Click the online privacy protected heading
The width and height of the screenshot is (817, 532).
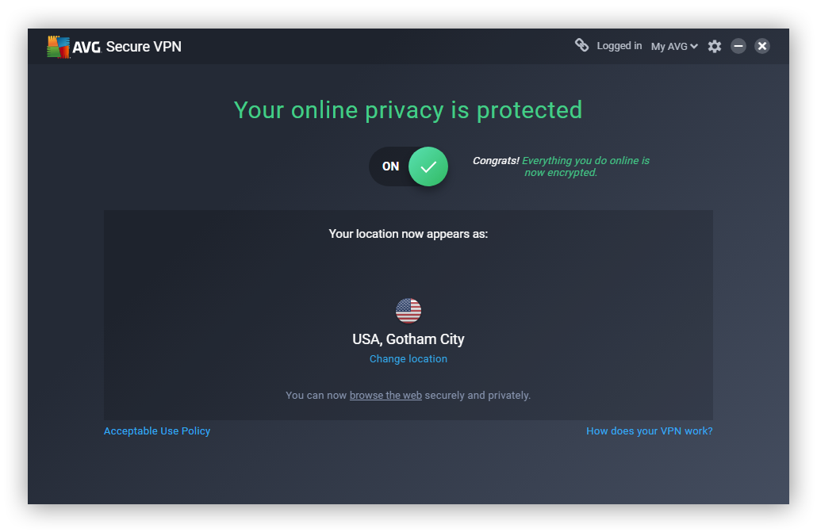point(408,110)
